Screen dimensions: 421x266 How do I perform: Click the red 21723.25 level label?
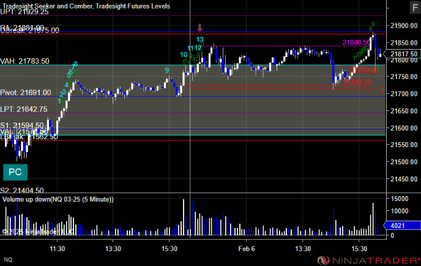click(x=357, y=82)
